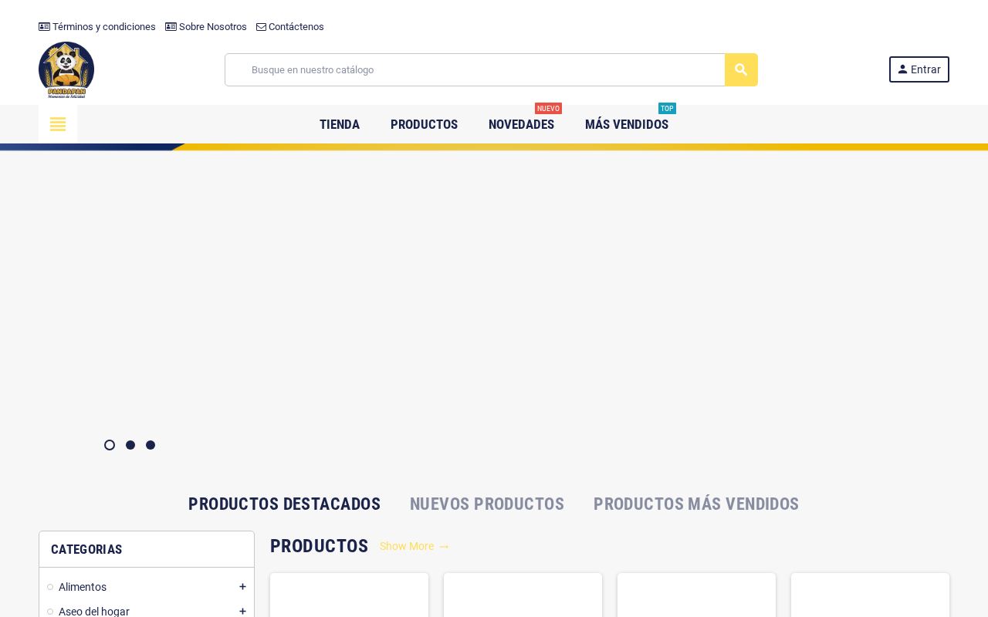Select the second slider indicator dot
Image resolution: width=988 pixels, height=617 pixels.
130,445
